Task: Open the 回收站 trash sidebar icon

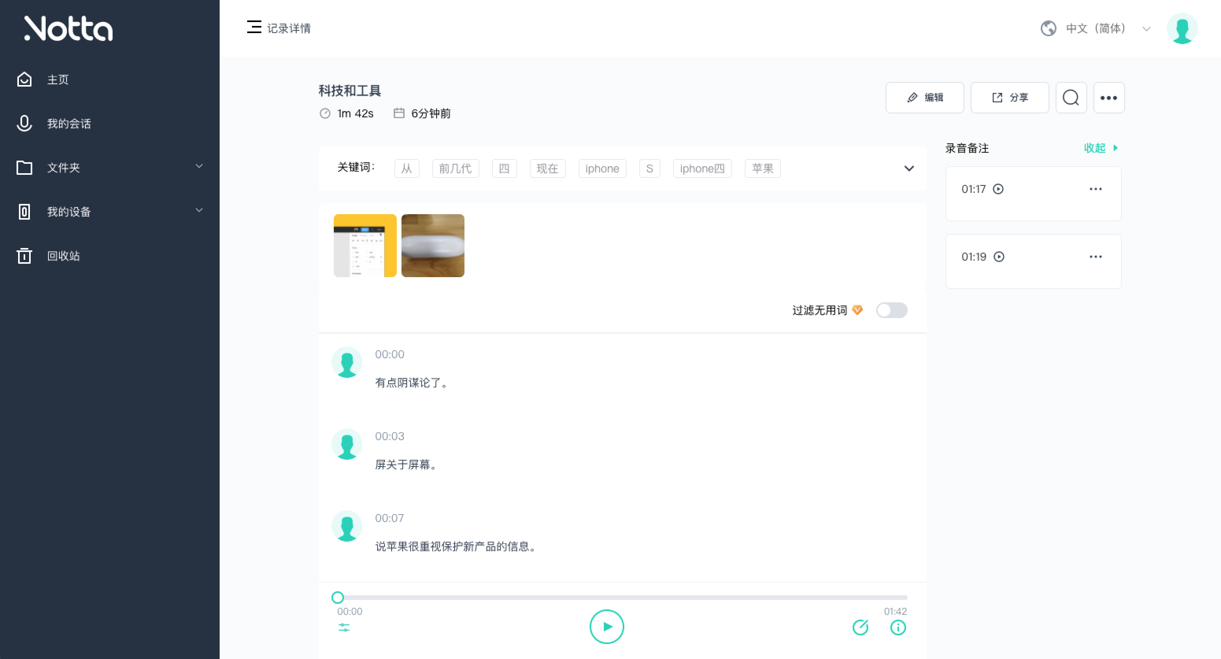Action: click(24, 255)
